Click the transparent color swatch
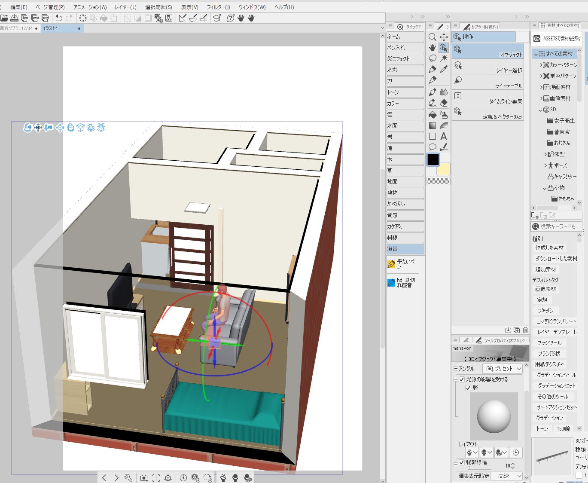The height and width of the screenshot is (483, 588). 439,181
